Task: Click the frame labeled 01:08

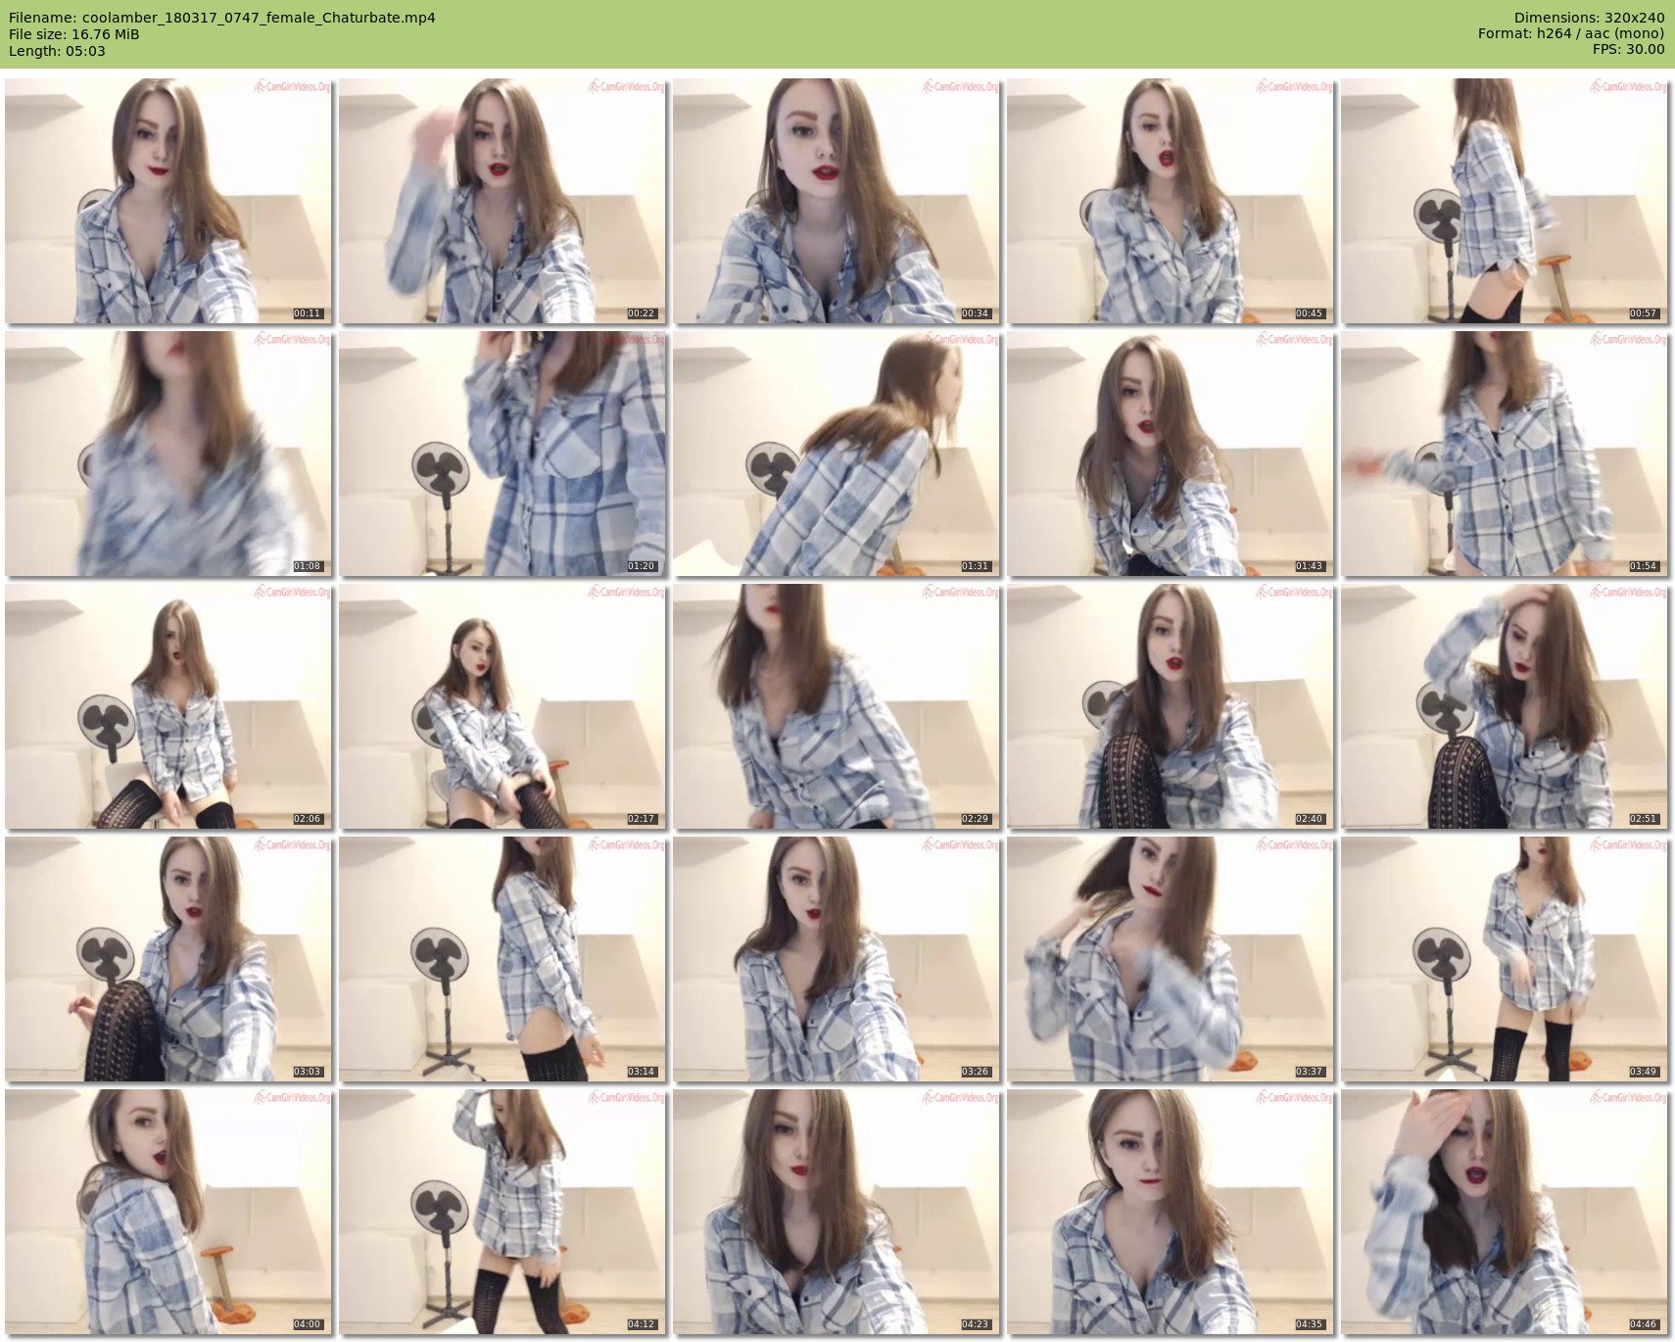Action: tap(168, 454)
